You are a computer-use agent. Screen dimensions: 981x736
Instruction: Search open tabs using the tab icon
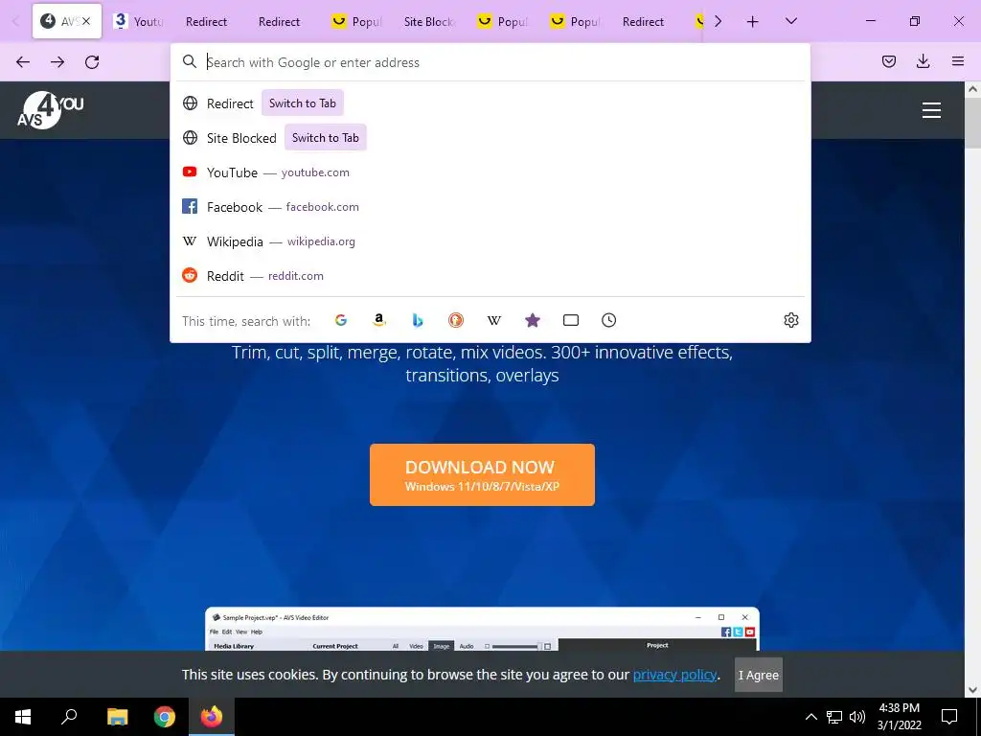[x=571, y=320]
